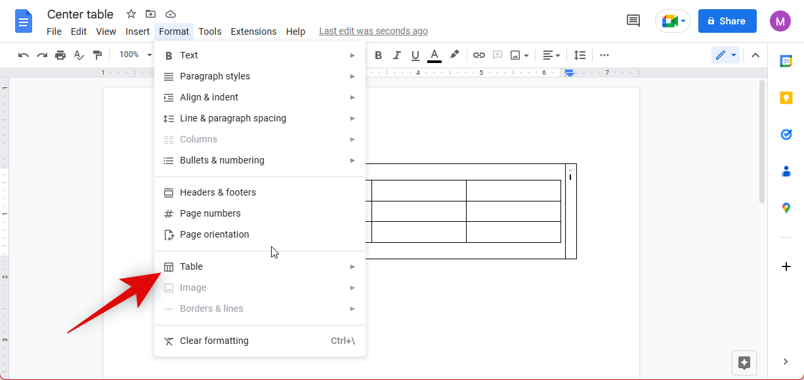Open the editing mode pencil dropdown
804x380 pixels.
point(725,55)
